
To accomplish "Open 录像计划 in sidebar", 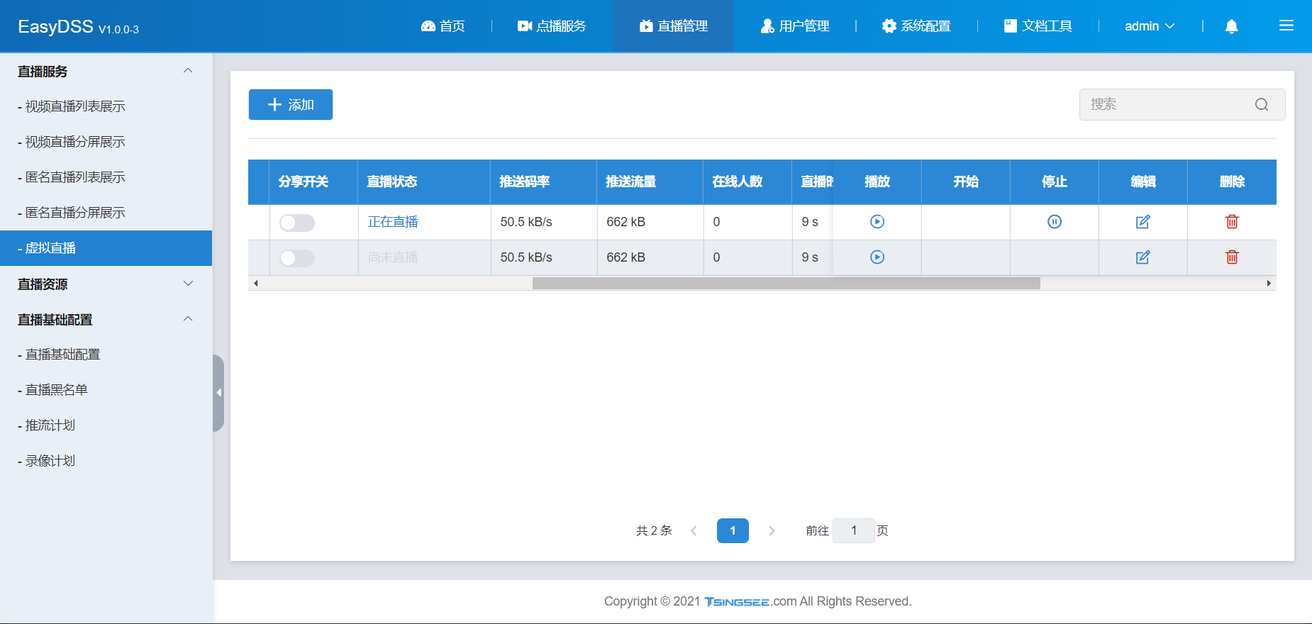I will (106, 461).
